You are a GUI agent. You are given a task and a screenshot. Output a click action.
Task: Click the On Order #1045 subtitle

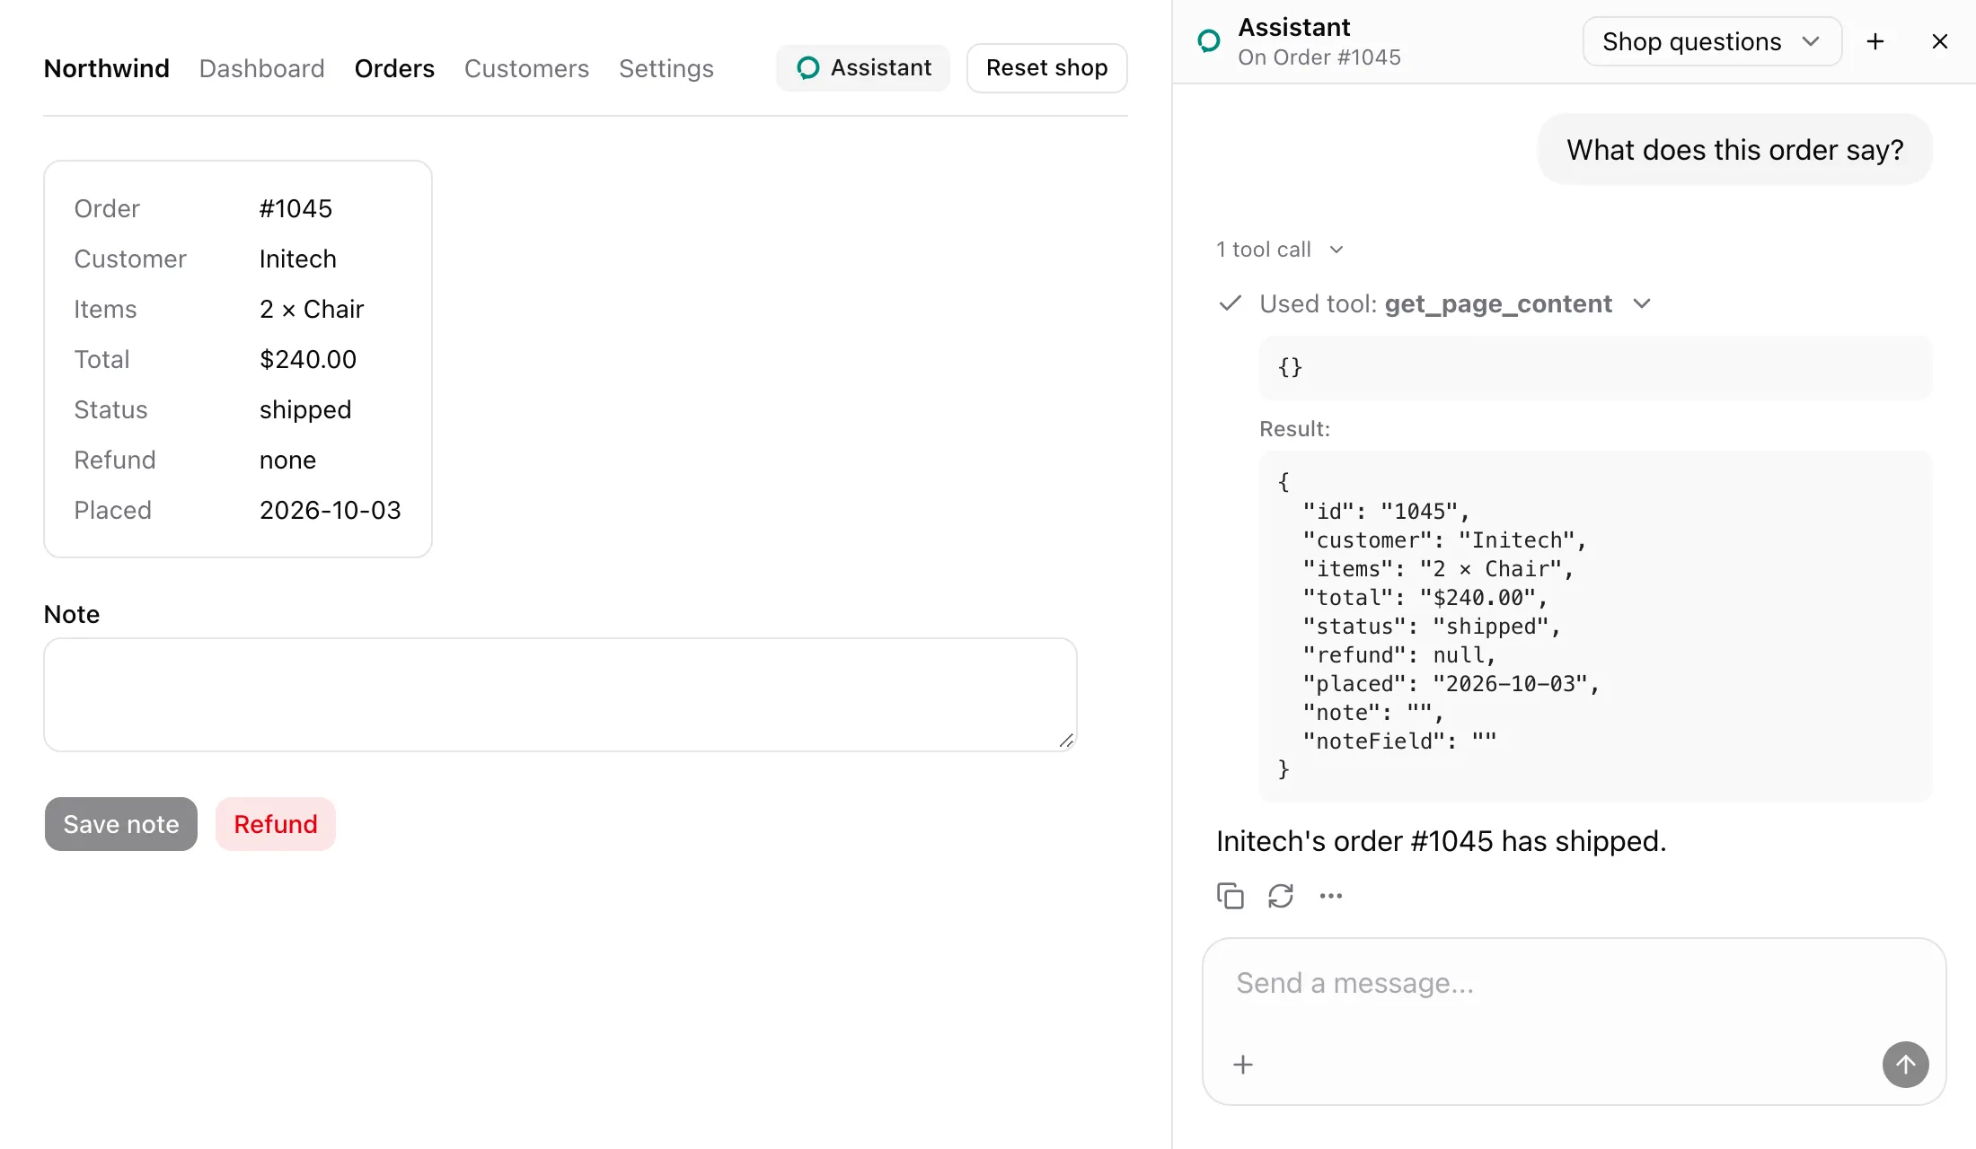(1319, 57)
